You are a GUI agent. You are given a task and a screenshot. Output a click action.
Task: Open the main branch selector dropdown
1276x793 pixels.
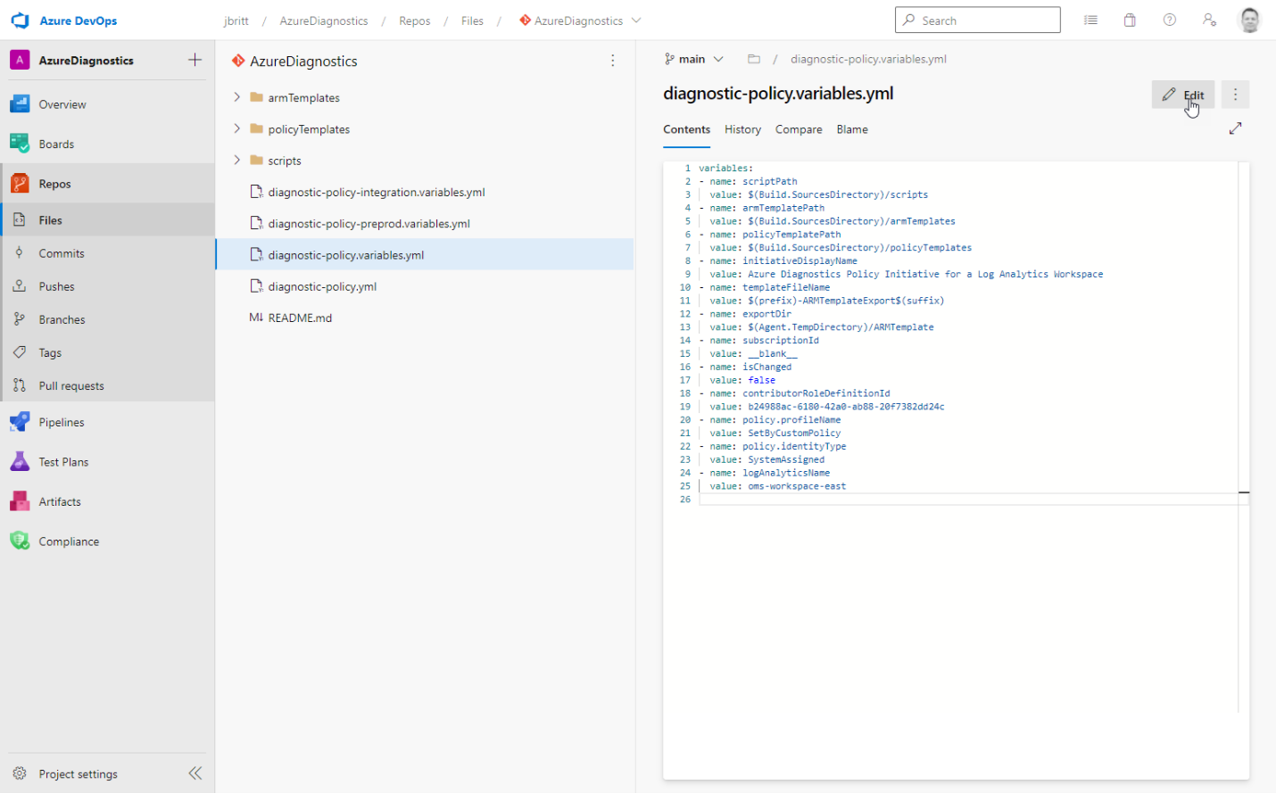click(x=694, y=59)
